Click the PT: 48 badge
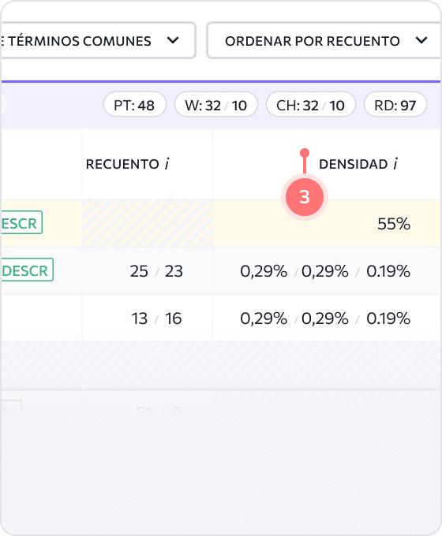The height and width of the screenshot is (536, 442). point(134,105)
